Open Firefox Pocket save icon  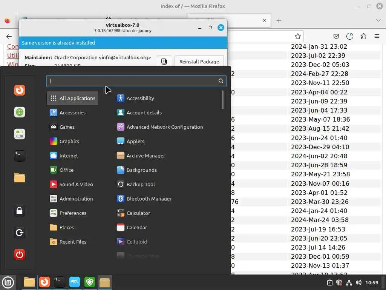coord(336,36)
